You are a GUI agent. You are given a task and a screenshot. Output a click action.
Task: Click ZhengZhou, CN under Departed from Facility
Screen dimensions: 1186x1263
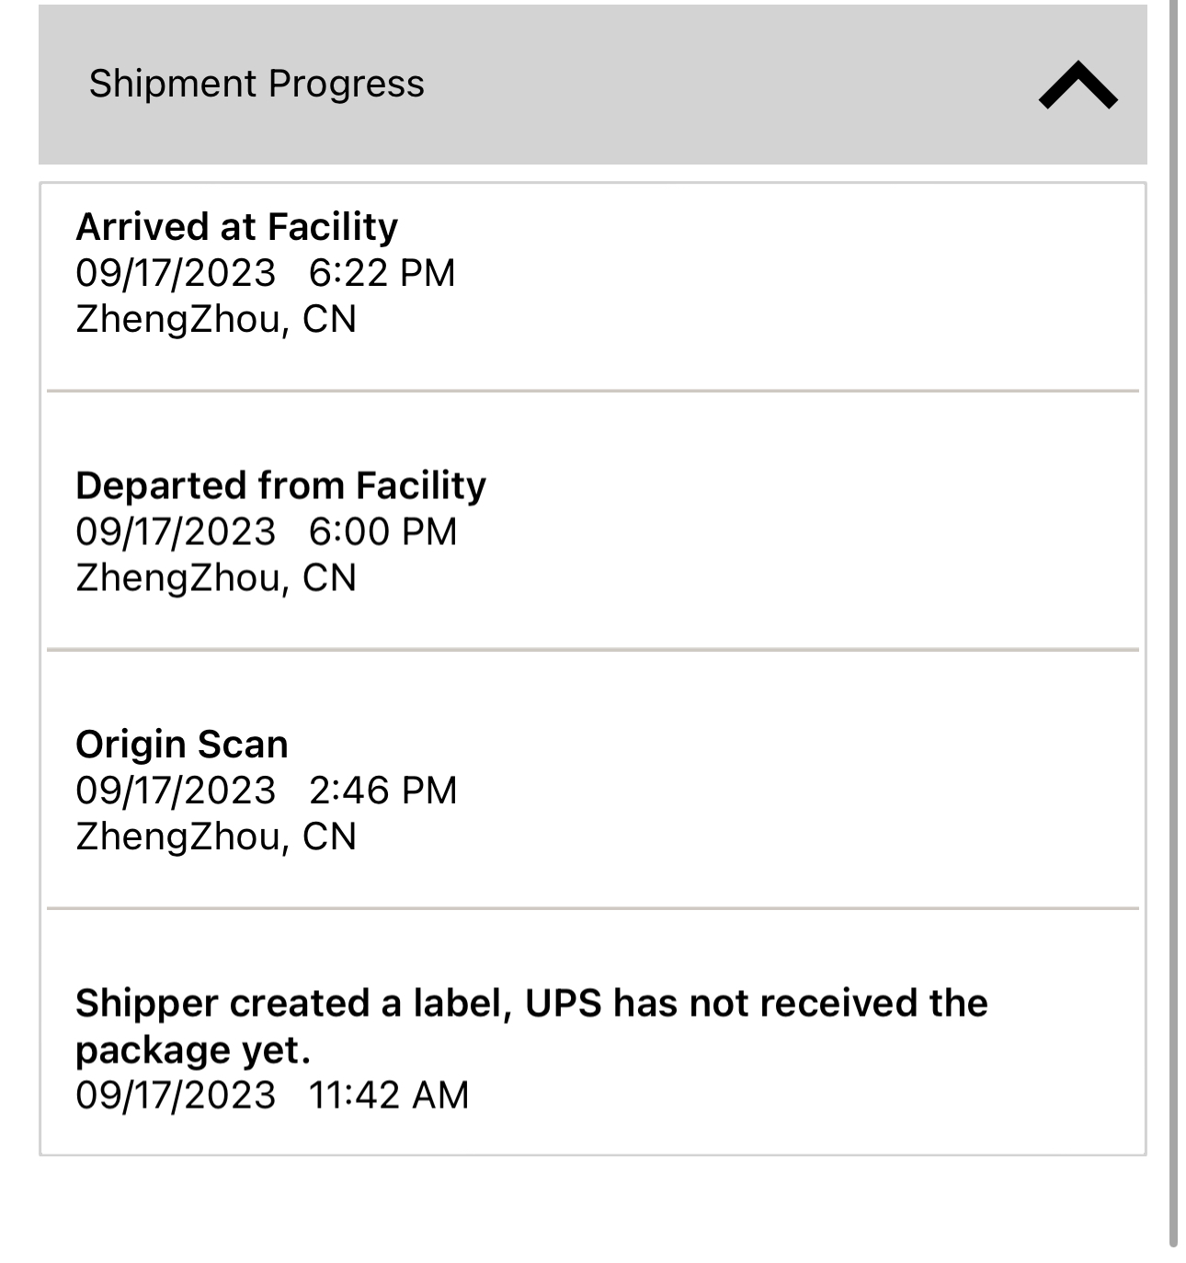coord(216,578)
